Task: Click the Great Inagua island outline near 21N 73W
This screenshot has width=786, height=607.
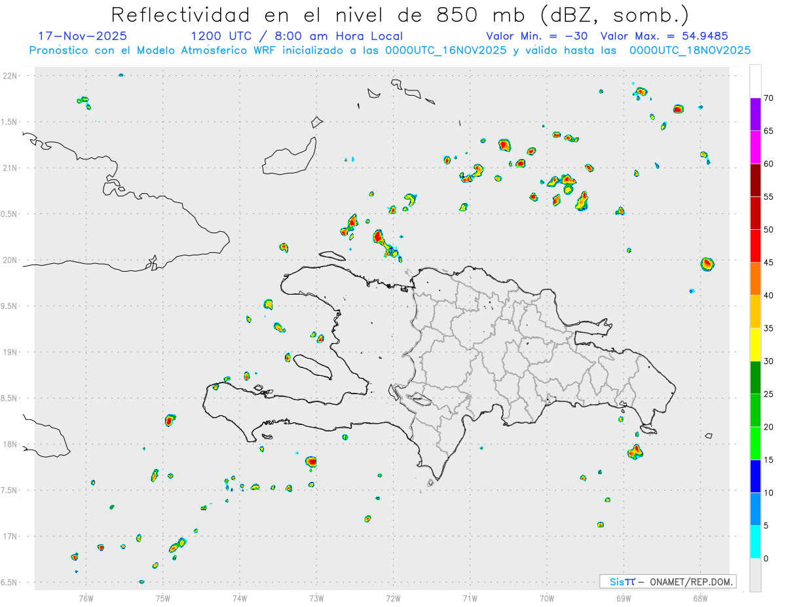Action: click(x=290, y=157)
